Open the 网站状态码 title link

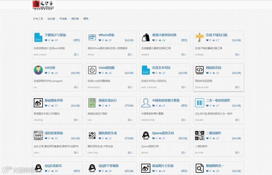coord(214,68)
